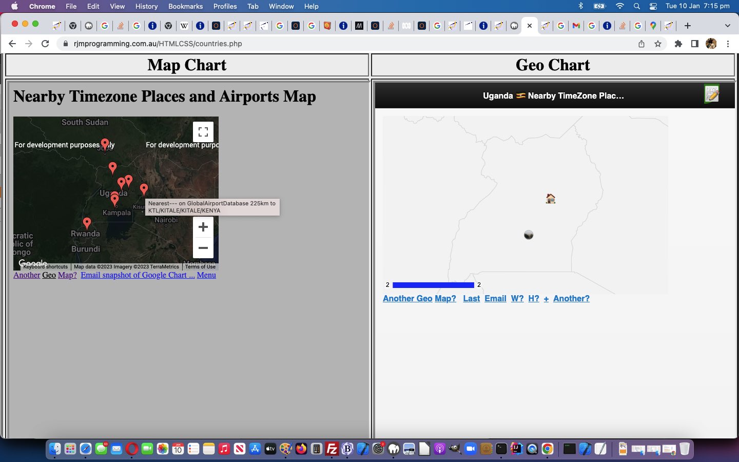Click the blue color legend bar
This screenshot has width=739, height=462.
tap(433, 285)
